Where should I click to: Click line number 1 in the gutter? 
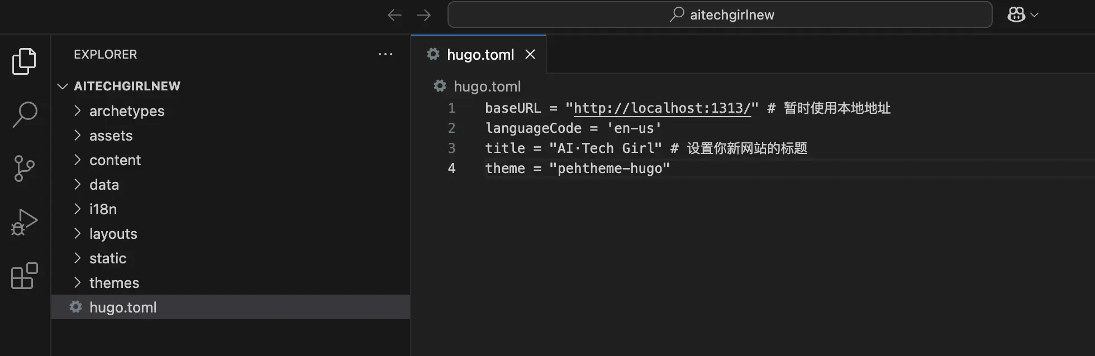pos(452,108)
